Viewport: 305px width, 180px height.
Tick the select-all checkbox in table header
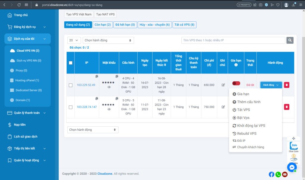71,63
